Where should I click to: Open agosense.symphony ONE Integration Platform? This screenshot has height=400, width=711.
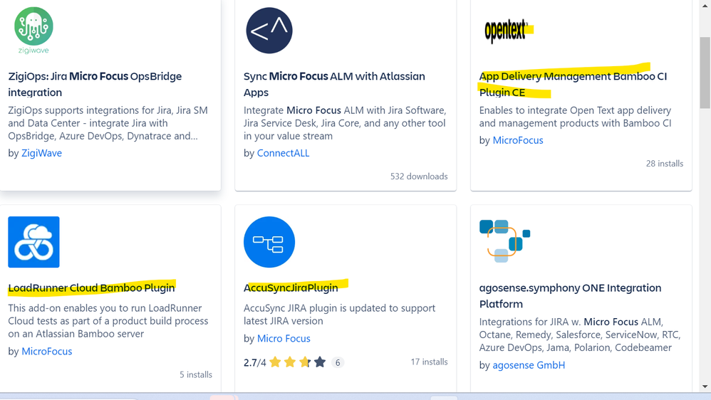point(570,296)
